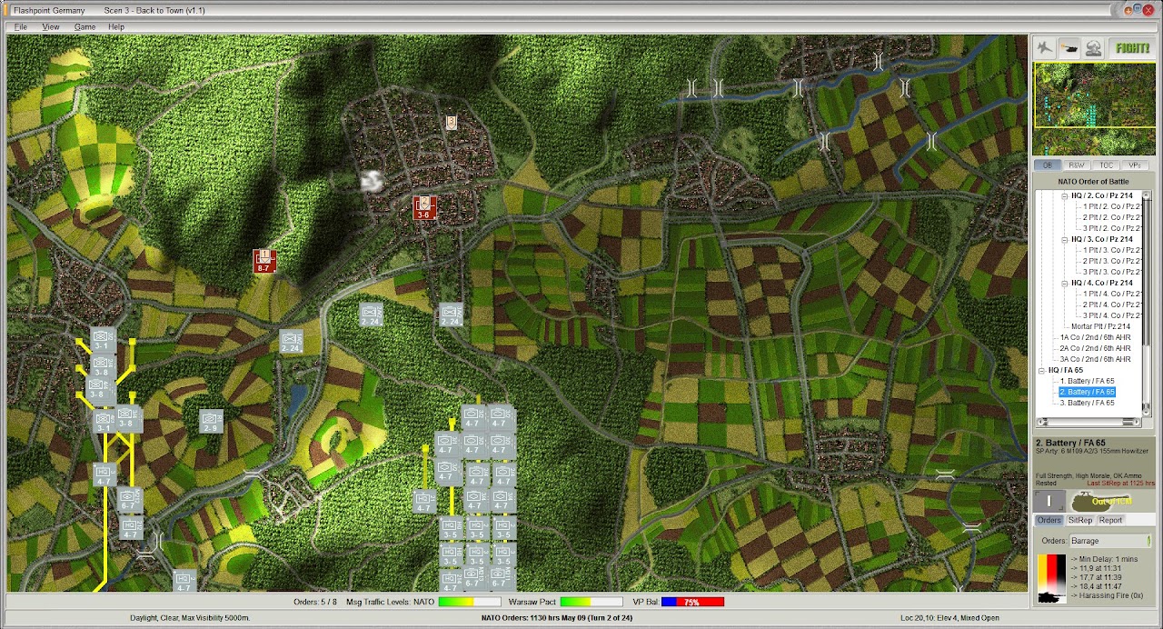
Task: Select the air support aircraft icon
Action: pyautogui.click(x=1045, y=47)
